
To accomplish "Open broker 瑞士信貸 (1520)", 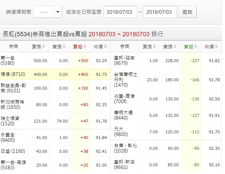I will click(x=10, y=121).
